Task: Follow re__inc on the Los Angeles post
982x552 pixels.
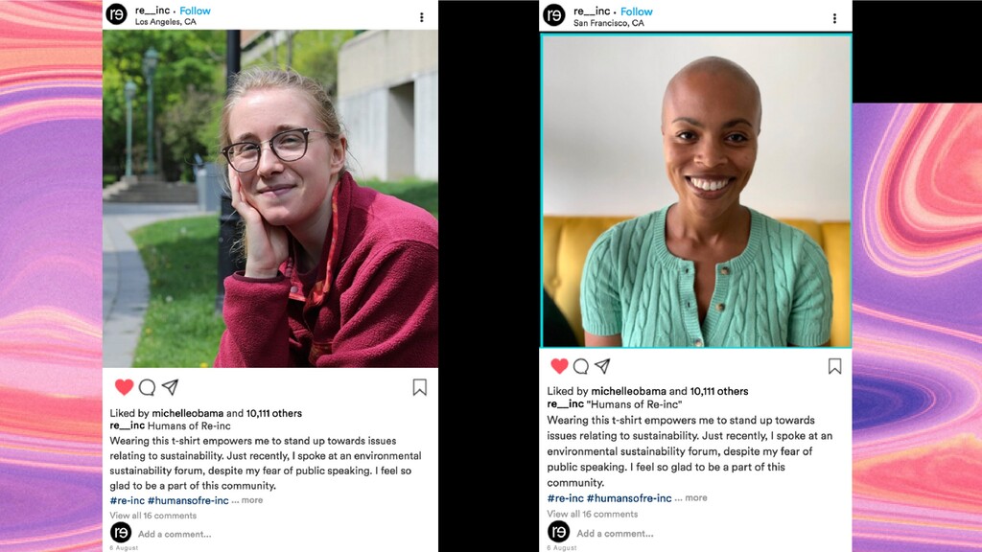Action: 195,11
